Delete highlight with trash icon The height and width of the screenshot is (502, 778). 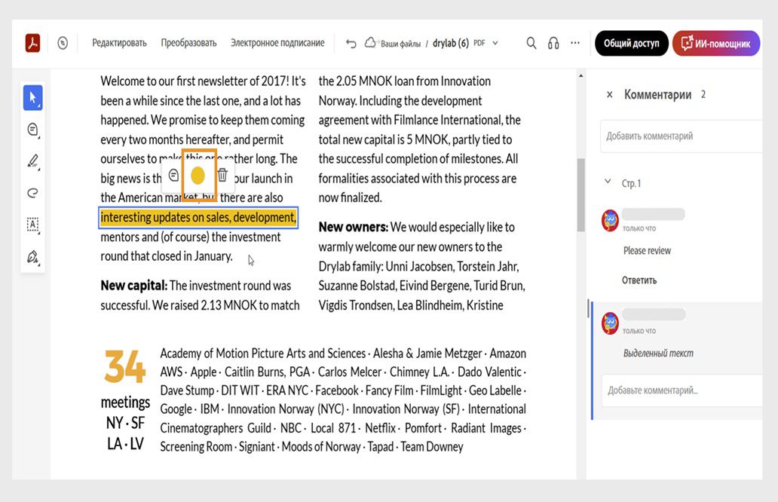point(222,175)
